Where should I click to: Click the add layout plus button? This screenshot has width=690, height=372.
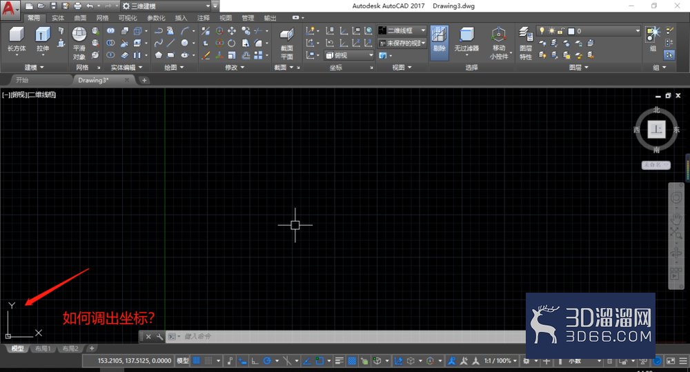point(92,349)
